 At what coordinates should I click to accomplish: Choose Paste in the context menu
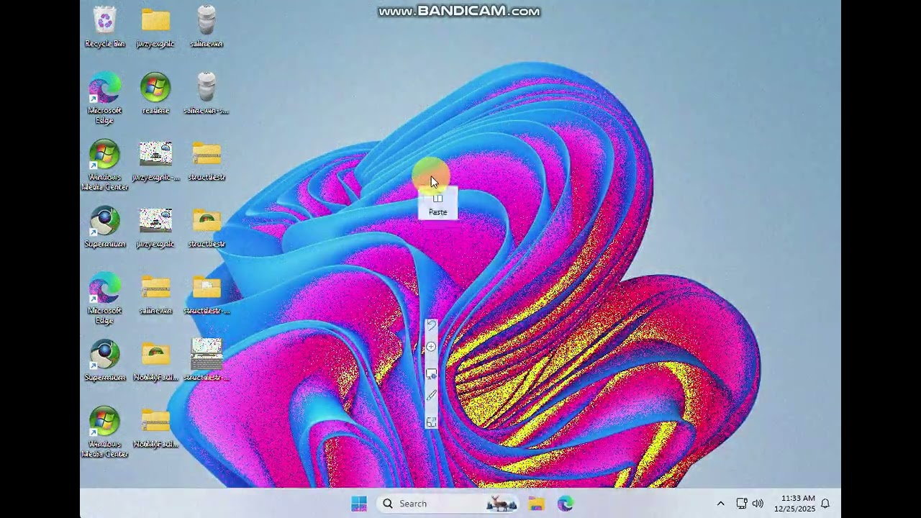pos(437,204)
